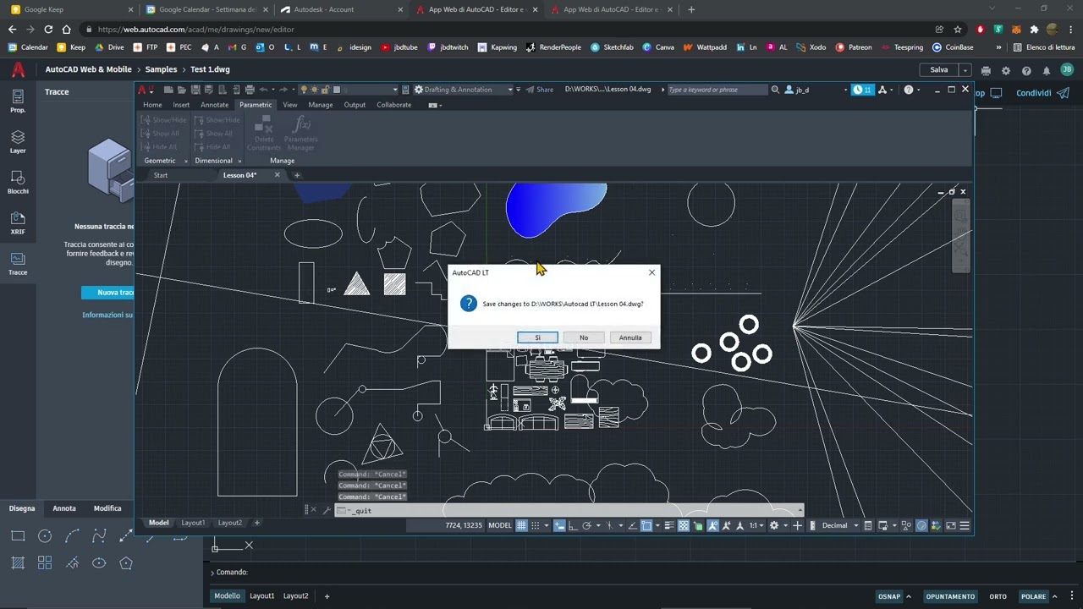1083x609 pixels.
Task: Click the Plot printer icon in quick access
Action: 250,90
